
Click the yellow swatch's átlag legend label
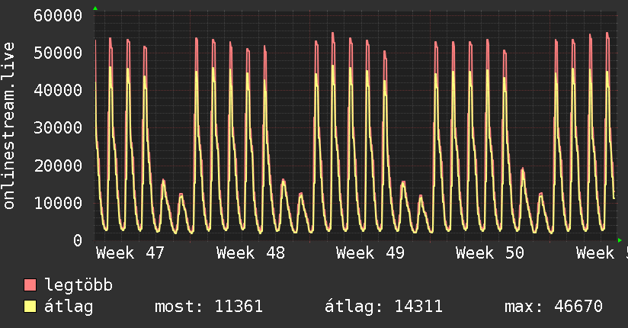[x=69, y=307]
